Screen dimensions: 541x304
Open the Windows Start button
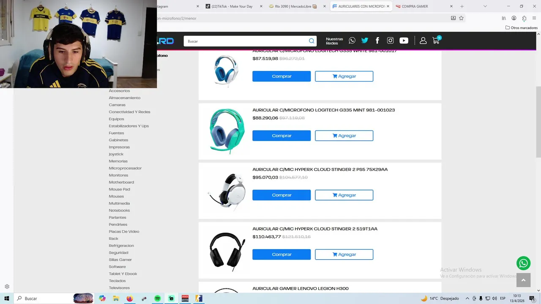point(7,299)
